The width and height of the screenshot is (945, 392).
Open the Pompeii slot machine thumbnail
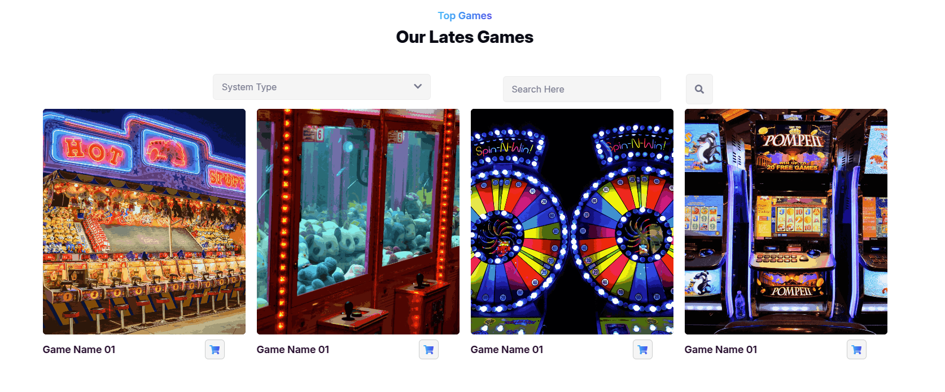786,222
